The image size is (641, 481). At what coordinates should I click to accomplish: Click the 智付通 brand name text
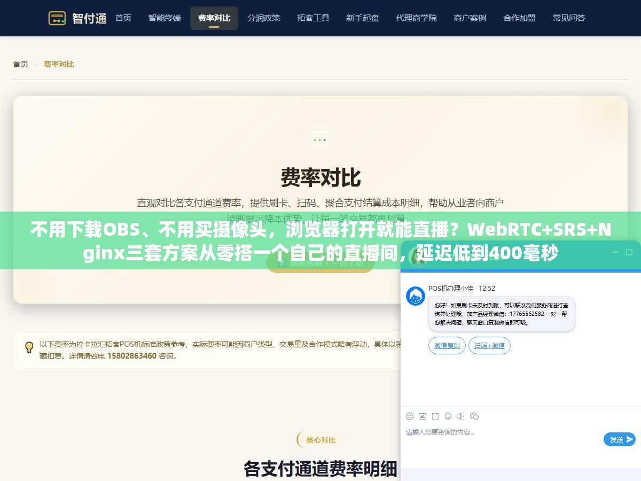pyautogui.click(x=89, y=18)
